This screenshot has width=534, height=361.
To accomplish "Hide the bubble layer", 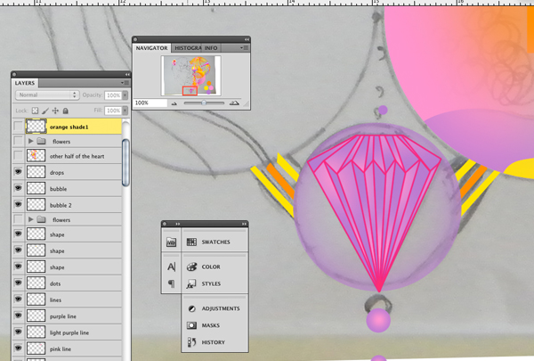I will (x=19, y=188).
